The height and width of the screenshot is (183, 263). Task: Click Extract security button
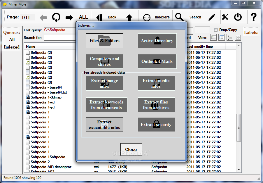click(156, 125)
